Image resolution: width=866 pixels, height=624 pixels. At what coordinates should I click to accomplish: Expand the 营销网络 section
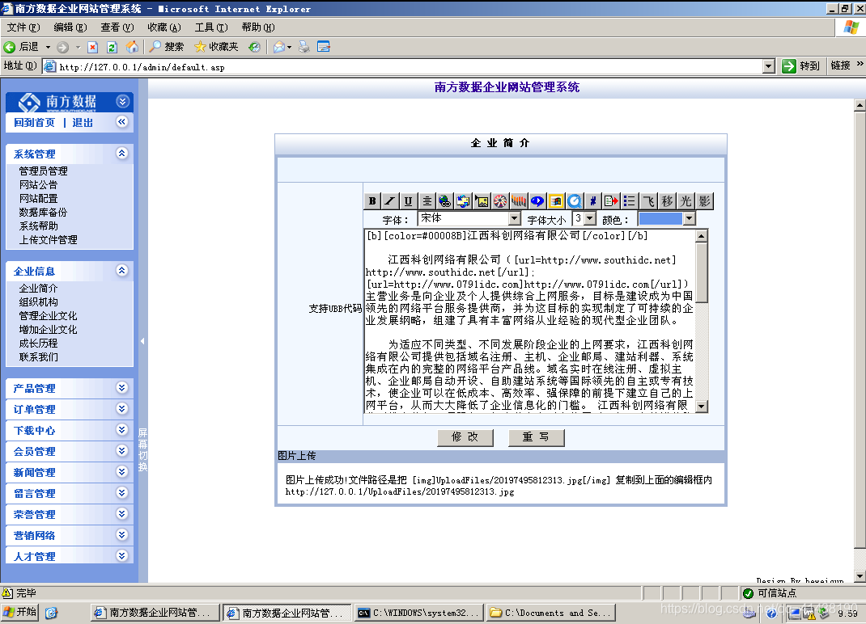click(122, 534)
